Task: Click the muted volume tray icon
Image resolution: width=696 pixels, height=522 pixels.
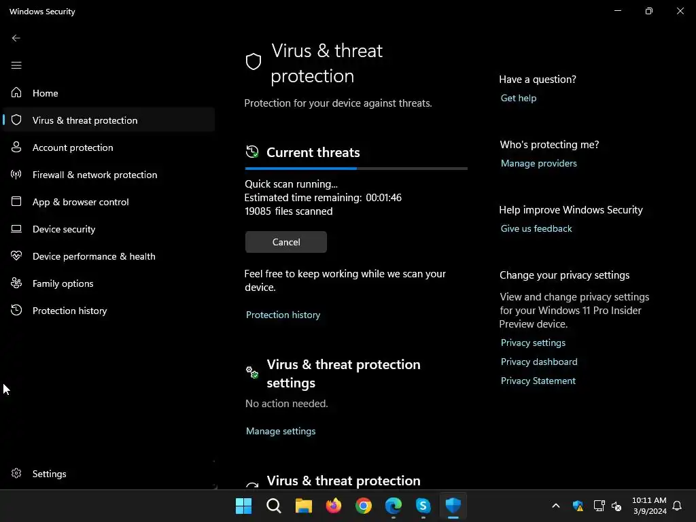Action: pyautogui.click(x=616, y=506)
